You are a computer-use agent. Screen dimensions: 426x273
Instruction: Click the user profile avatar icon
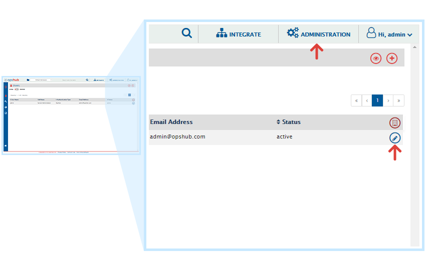point(371,33)
